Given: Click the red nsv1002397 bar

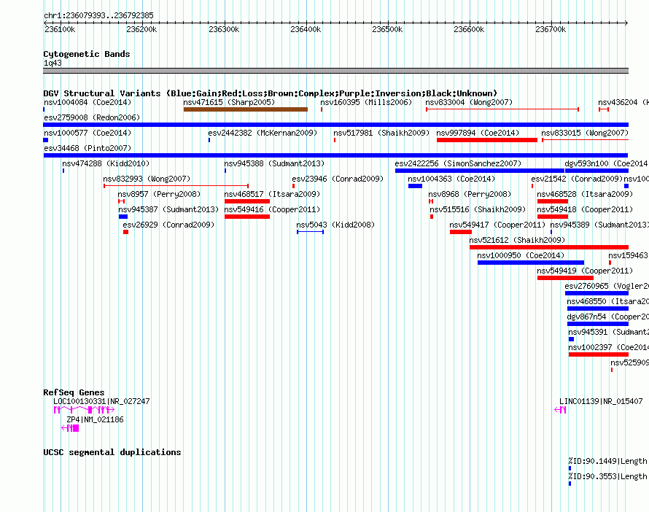Looking at the screenshot, I should (599, 354).
